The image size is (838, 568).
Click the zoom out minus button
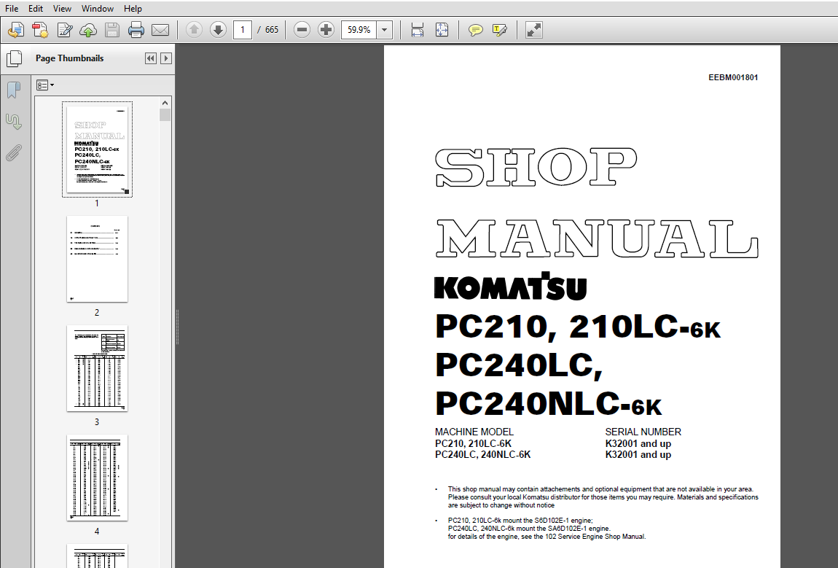click(302, 30)
